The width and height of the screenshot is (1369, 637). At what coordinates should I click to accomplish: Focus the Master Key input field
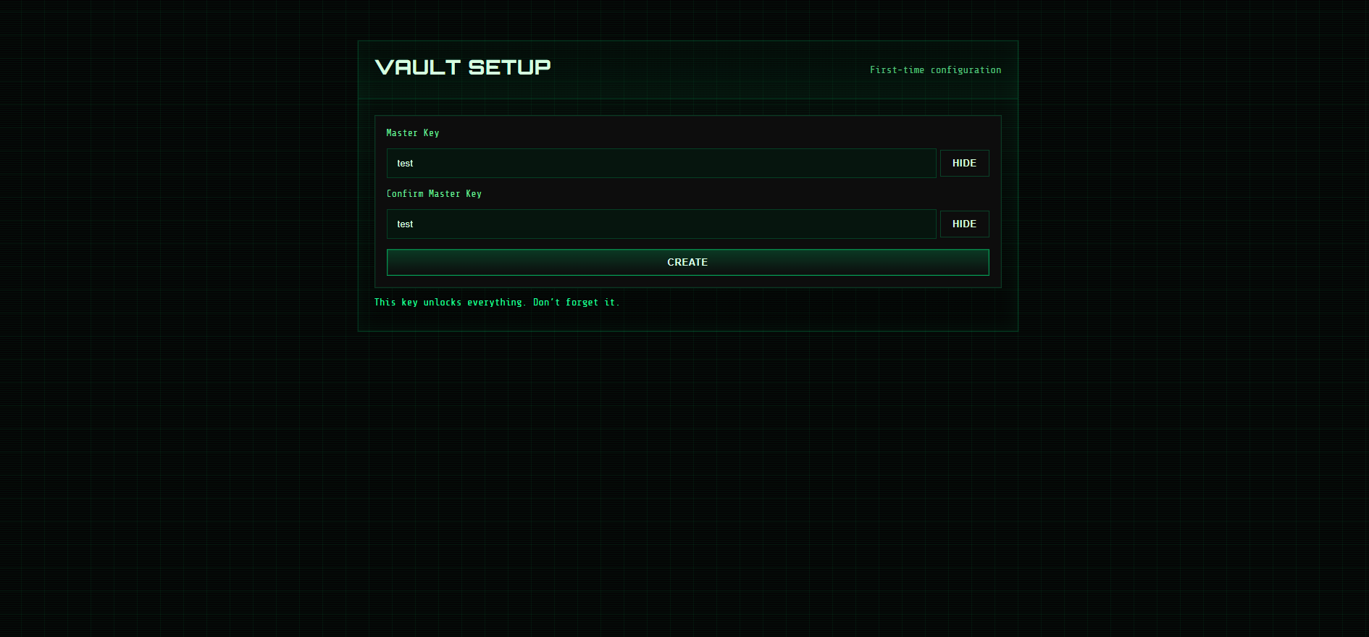point(661,163)
